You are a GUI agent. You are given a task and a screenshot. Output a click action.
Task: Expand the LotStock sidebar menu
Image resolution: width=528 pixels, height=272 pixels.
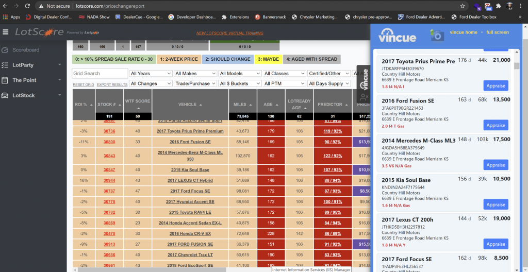point(60,95)
